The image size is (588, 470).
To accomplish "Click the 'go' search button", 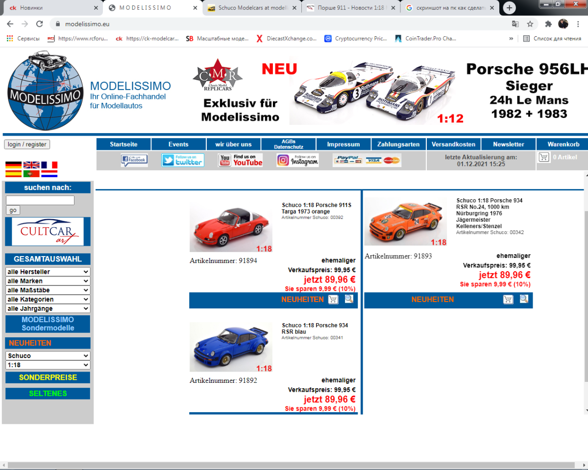I will [x=13, y=210].
